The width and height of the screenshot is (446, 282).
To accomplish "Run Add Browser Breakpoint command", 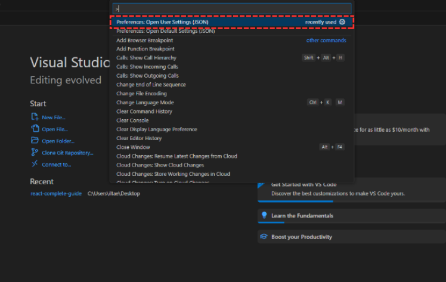I will (232, 40).
